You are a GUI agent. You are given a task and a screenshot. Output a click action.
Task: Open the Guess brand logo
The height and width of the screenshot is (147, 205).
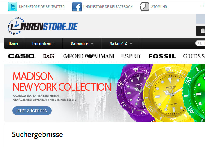(194, 56)
